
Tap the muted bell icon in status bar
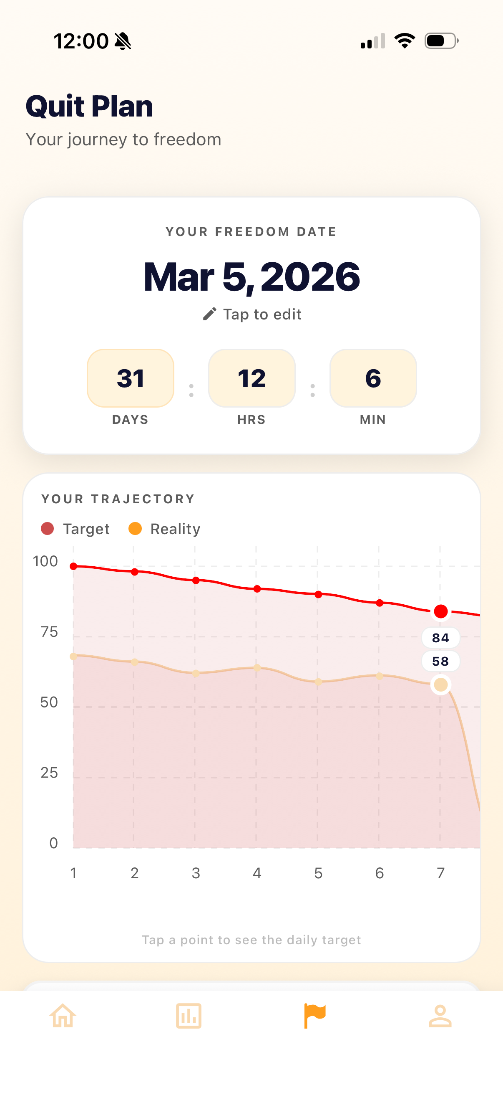(123, 41)
